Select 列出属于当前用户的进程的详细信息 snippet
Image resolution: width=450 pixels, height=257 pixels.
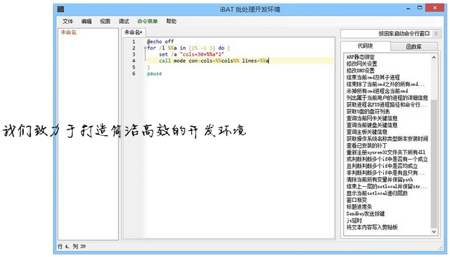[387, 97]
